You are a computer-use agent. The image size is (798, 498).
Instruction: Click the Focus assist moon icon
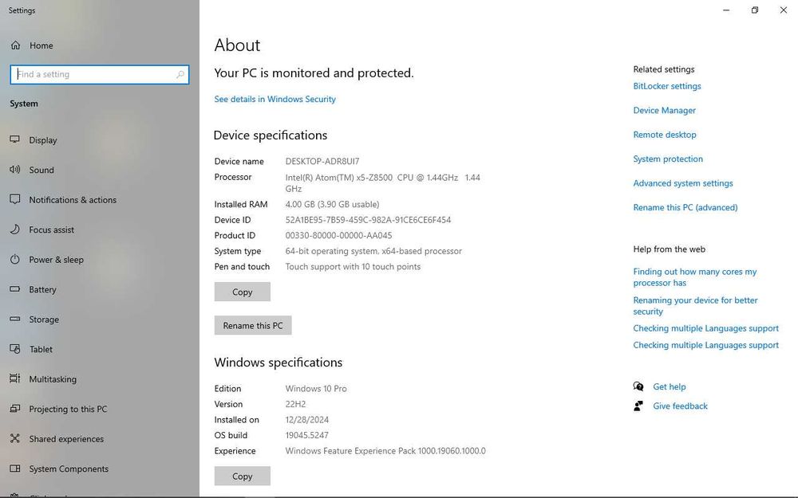(x=14, y=229)
